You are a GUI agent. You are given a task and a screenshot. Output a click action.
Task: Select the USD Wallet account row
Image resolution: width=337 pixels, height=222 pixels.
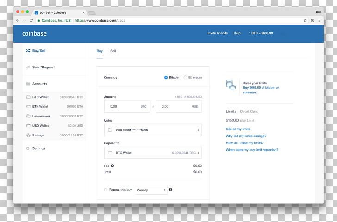coord(55,126)
